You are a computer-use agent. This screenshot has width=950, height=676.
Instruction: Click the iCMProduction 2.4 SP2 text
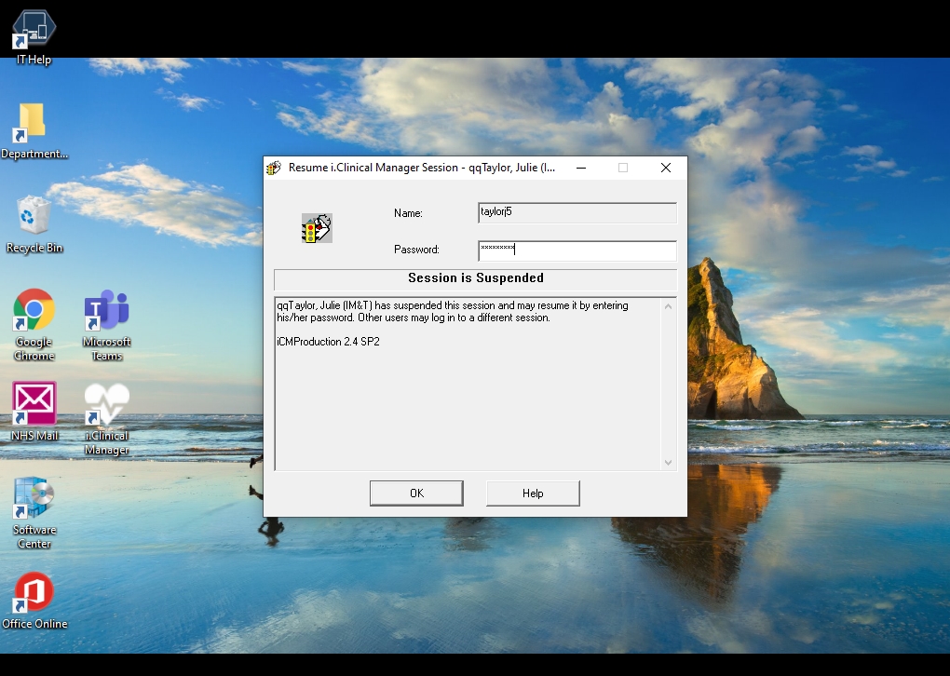(329, 342)
